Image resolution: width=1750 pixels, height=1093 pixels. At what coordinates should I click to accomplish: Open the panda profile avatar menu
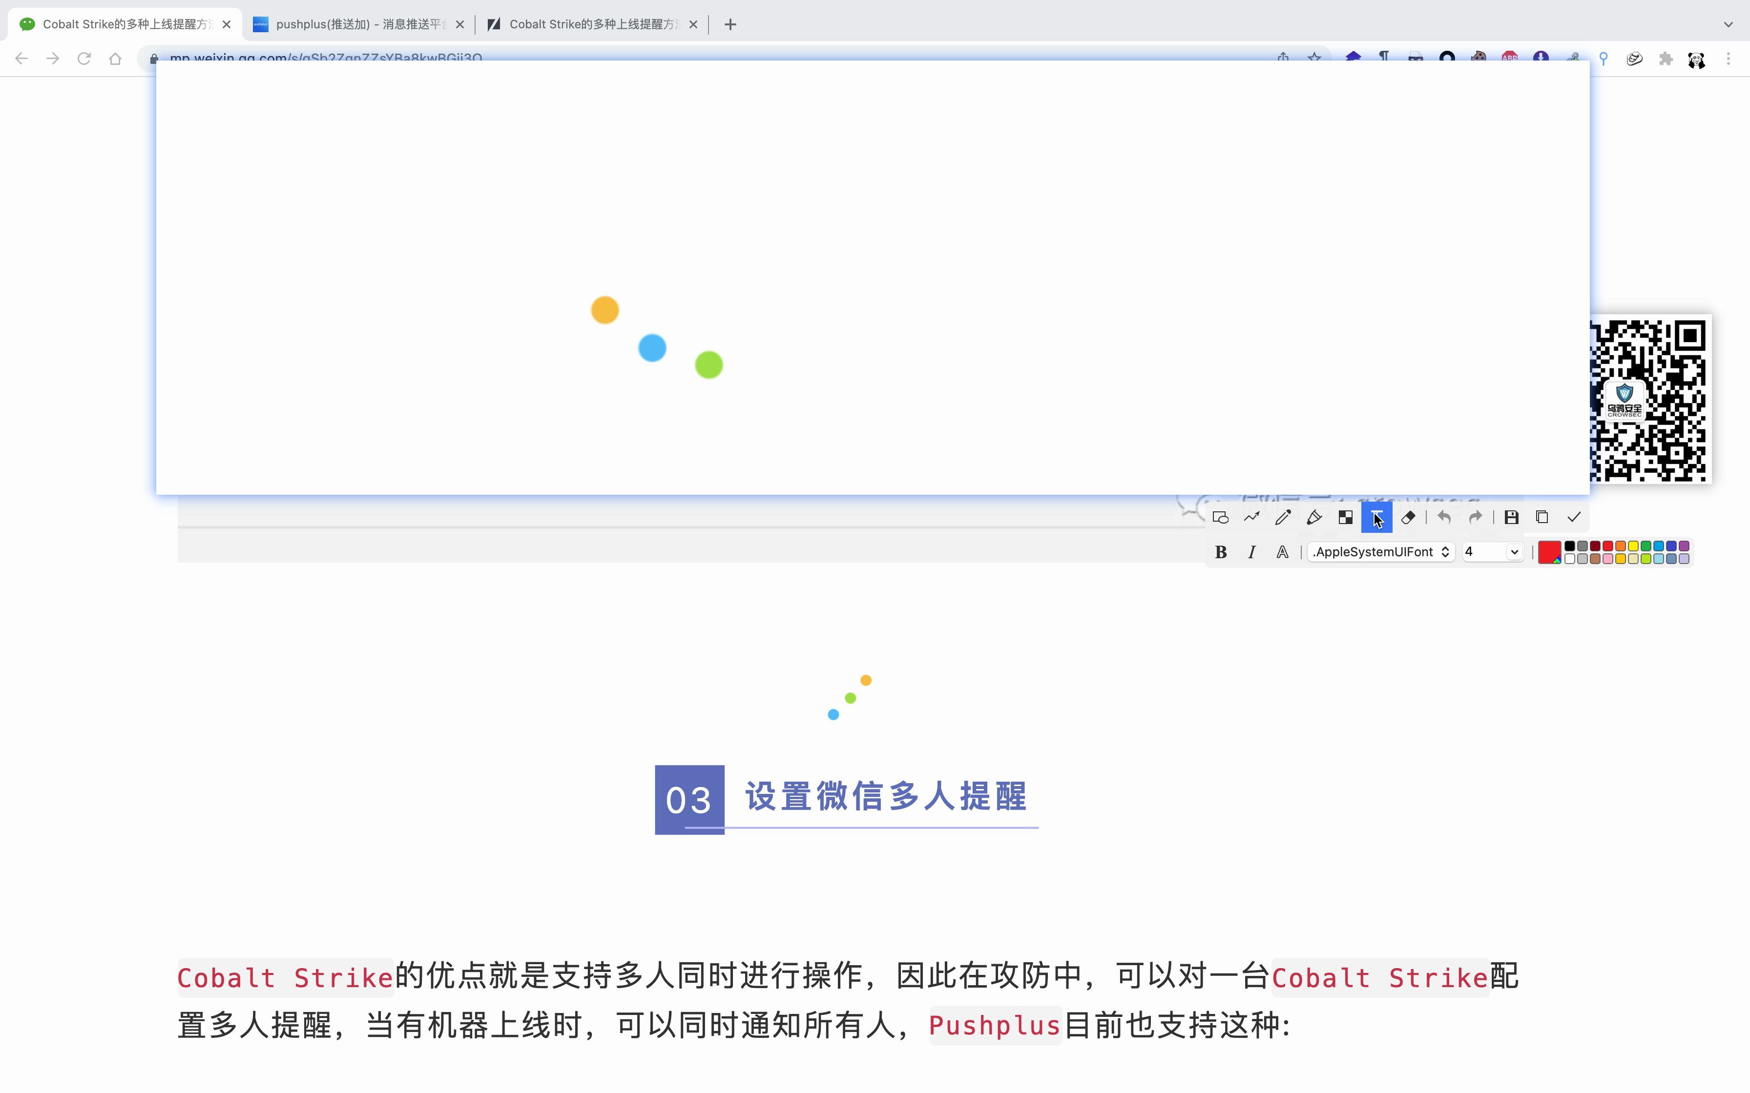point(1696,59)
